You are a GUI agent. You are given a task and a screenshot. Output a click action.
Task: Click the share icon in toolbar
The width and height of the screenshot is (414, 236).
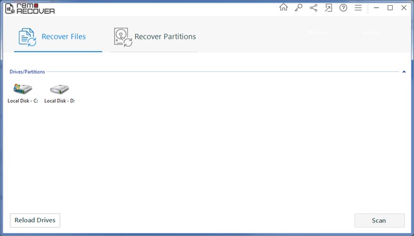point(313,8)
